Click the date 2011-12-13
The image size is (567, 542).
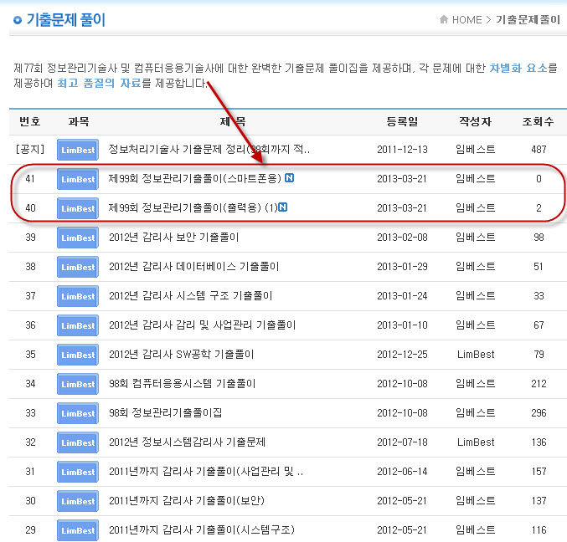click(402, 149)
